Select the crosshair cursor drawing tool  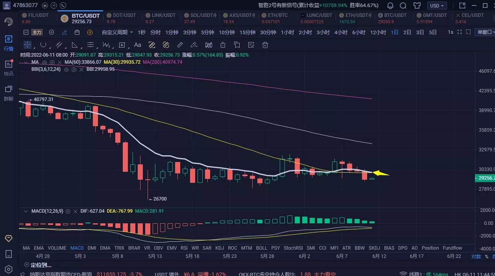pyautogui.click(x=27, y=45)
